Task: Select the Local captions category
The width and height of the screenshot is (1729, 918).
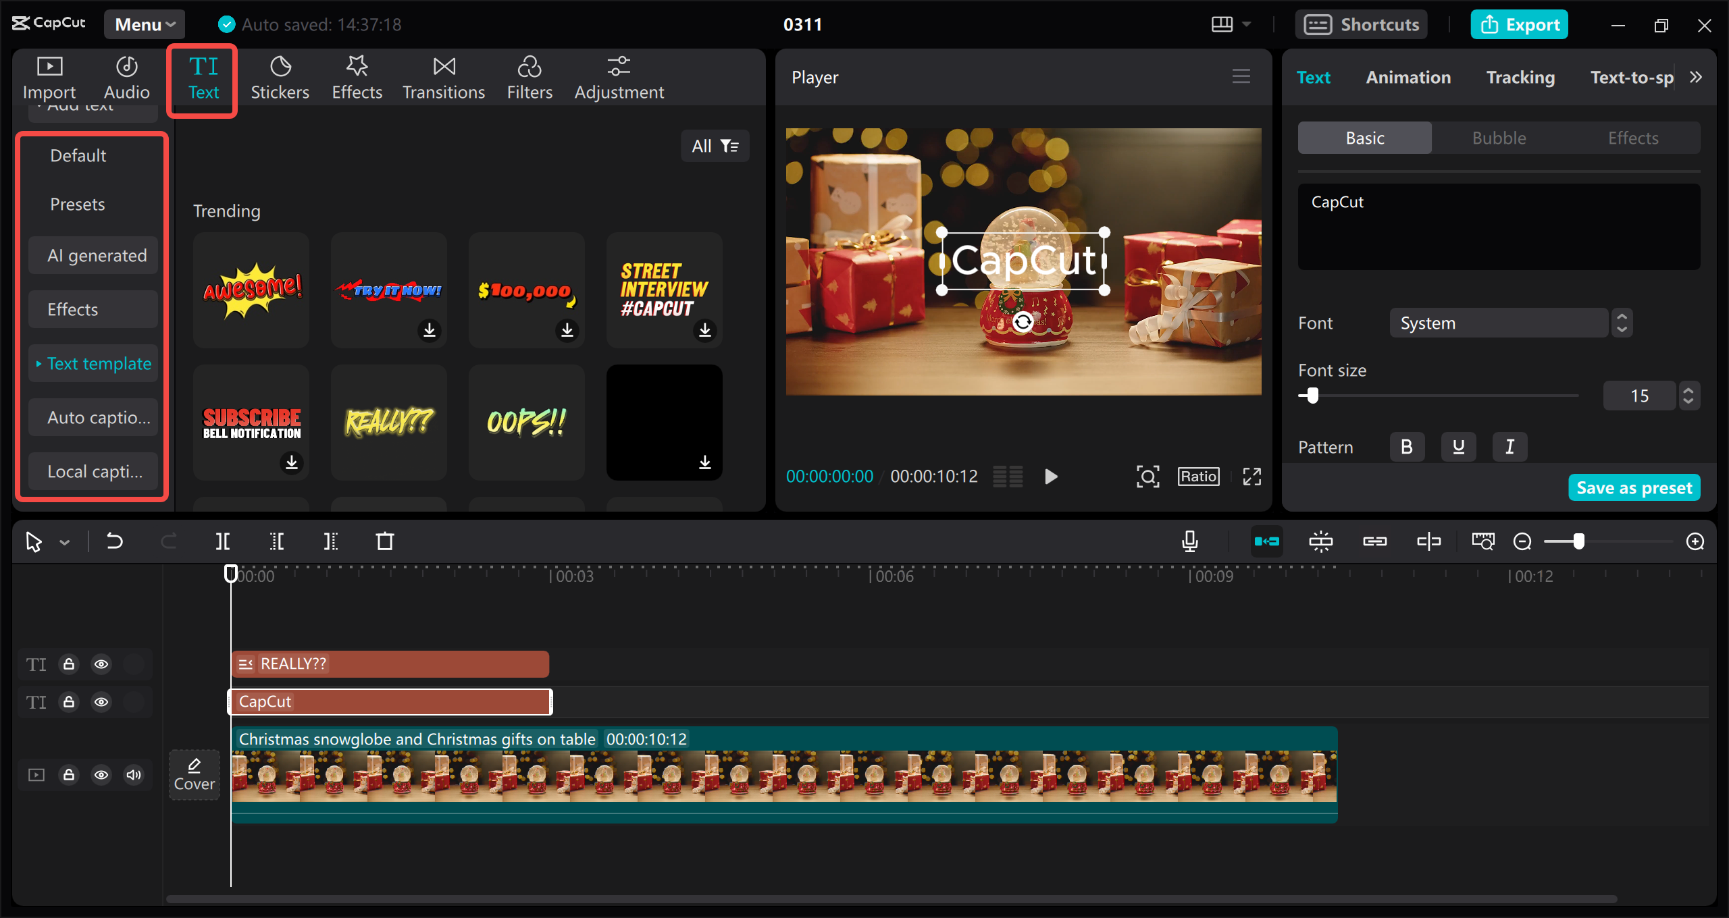Action: pos(93,471)
